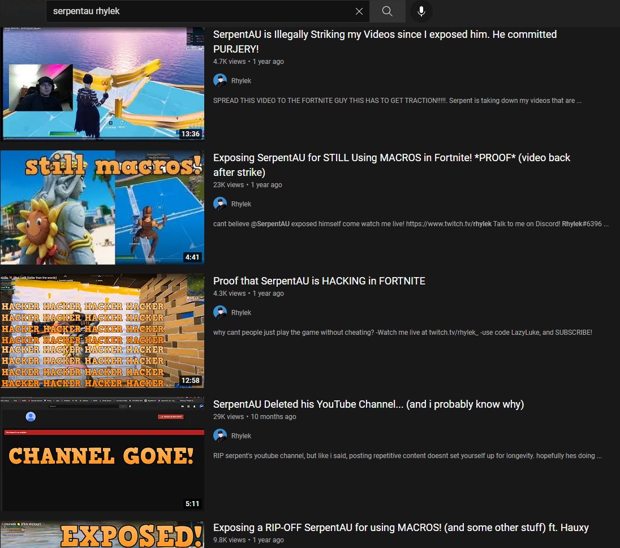Open 'Exposing a RIP-OFF SerpentAU' video title
Viewport: 620px width, 548px height.
401,528
